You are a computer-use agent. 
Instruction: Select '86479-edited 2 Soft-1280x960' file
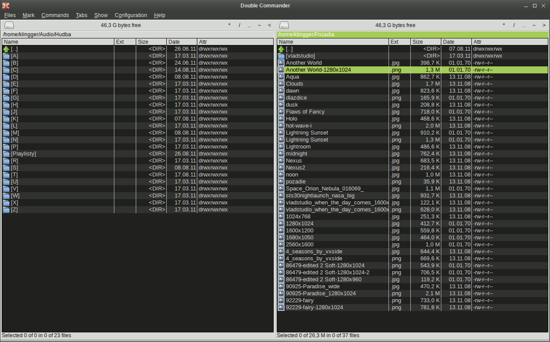[323, 280]
